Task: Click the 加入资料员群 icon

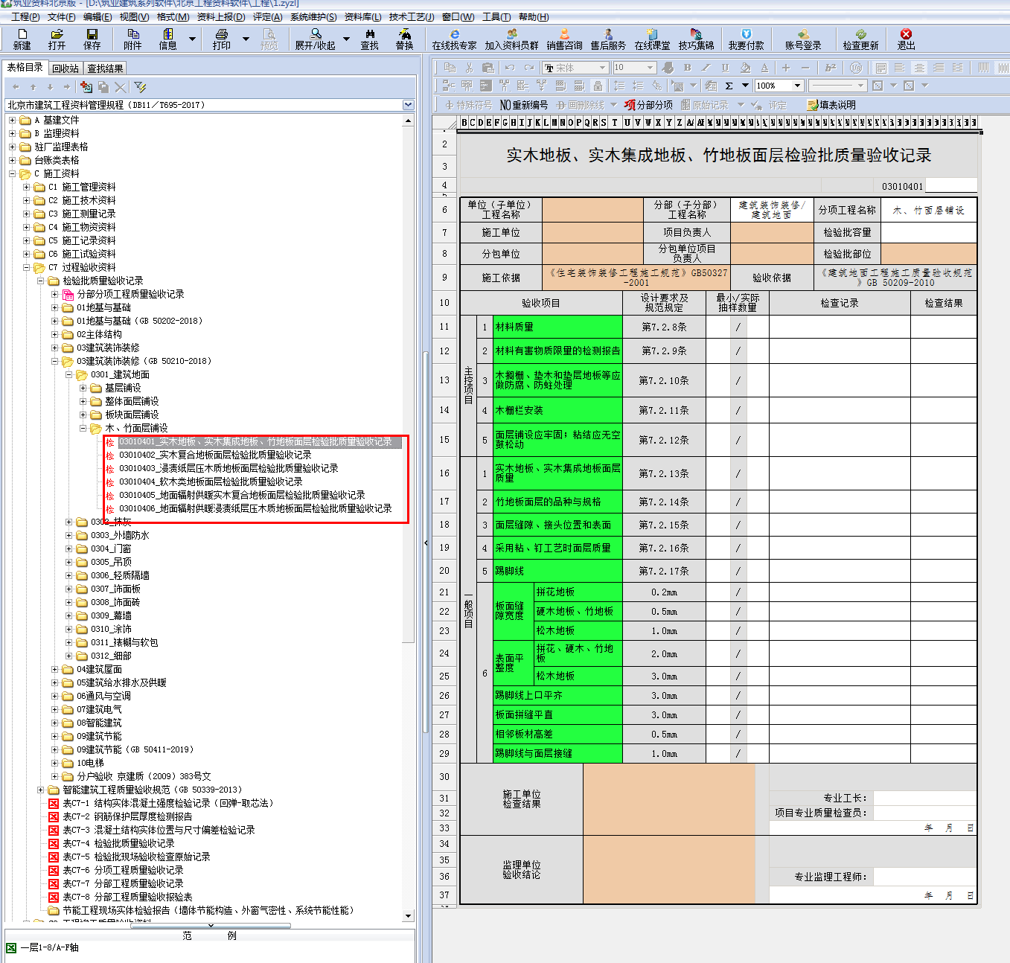Action: pyautogui.click(x=511, y=39)
